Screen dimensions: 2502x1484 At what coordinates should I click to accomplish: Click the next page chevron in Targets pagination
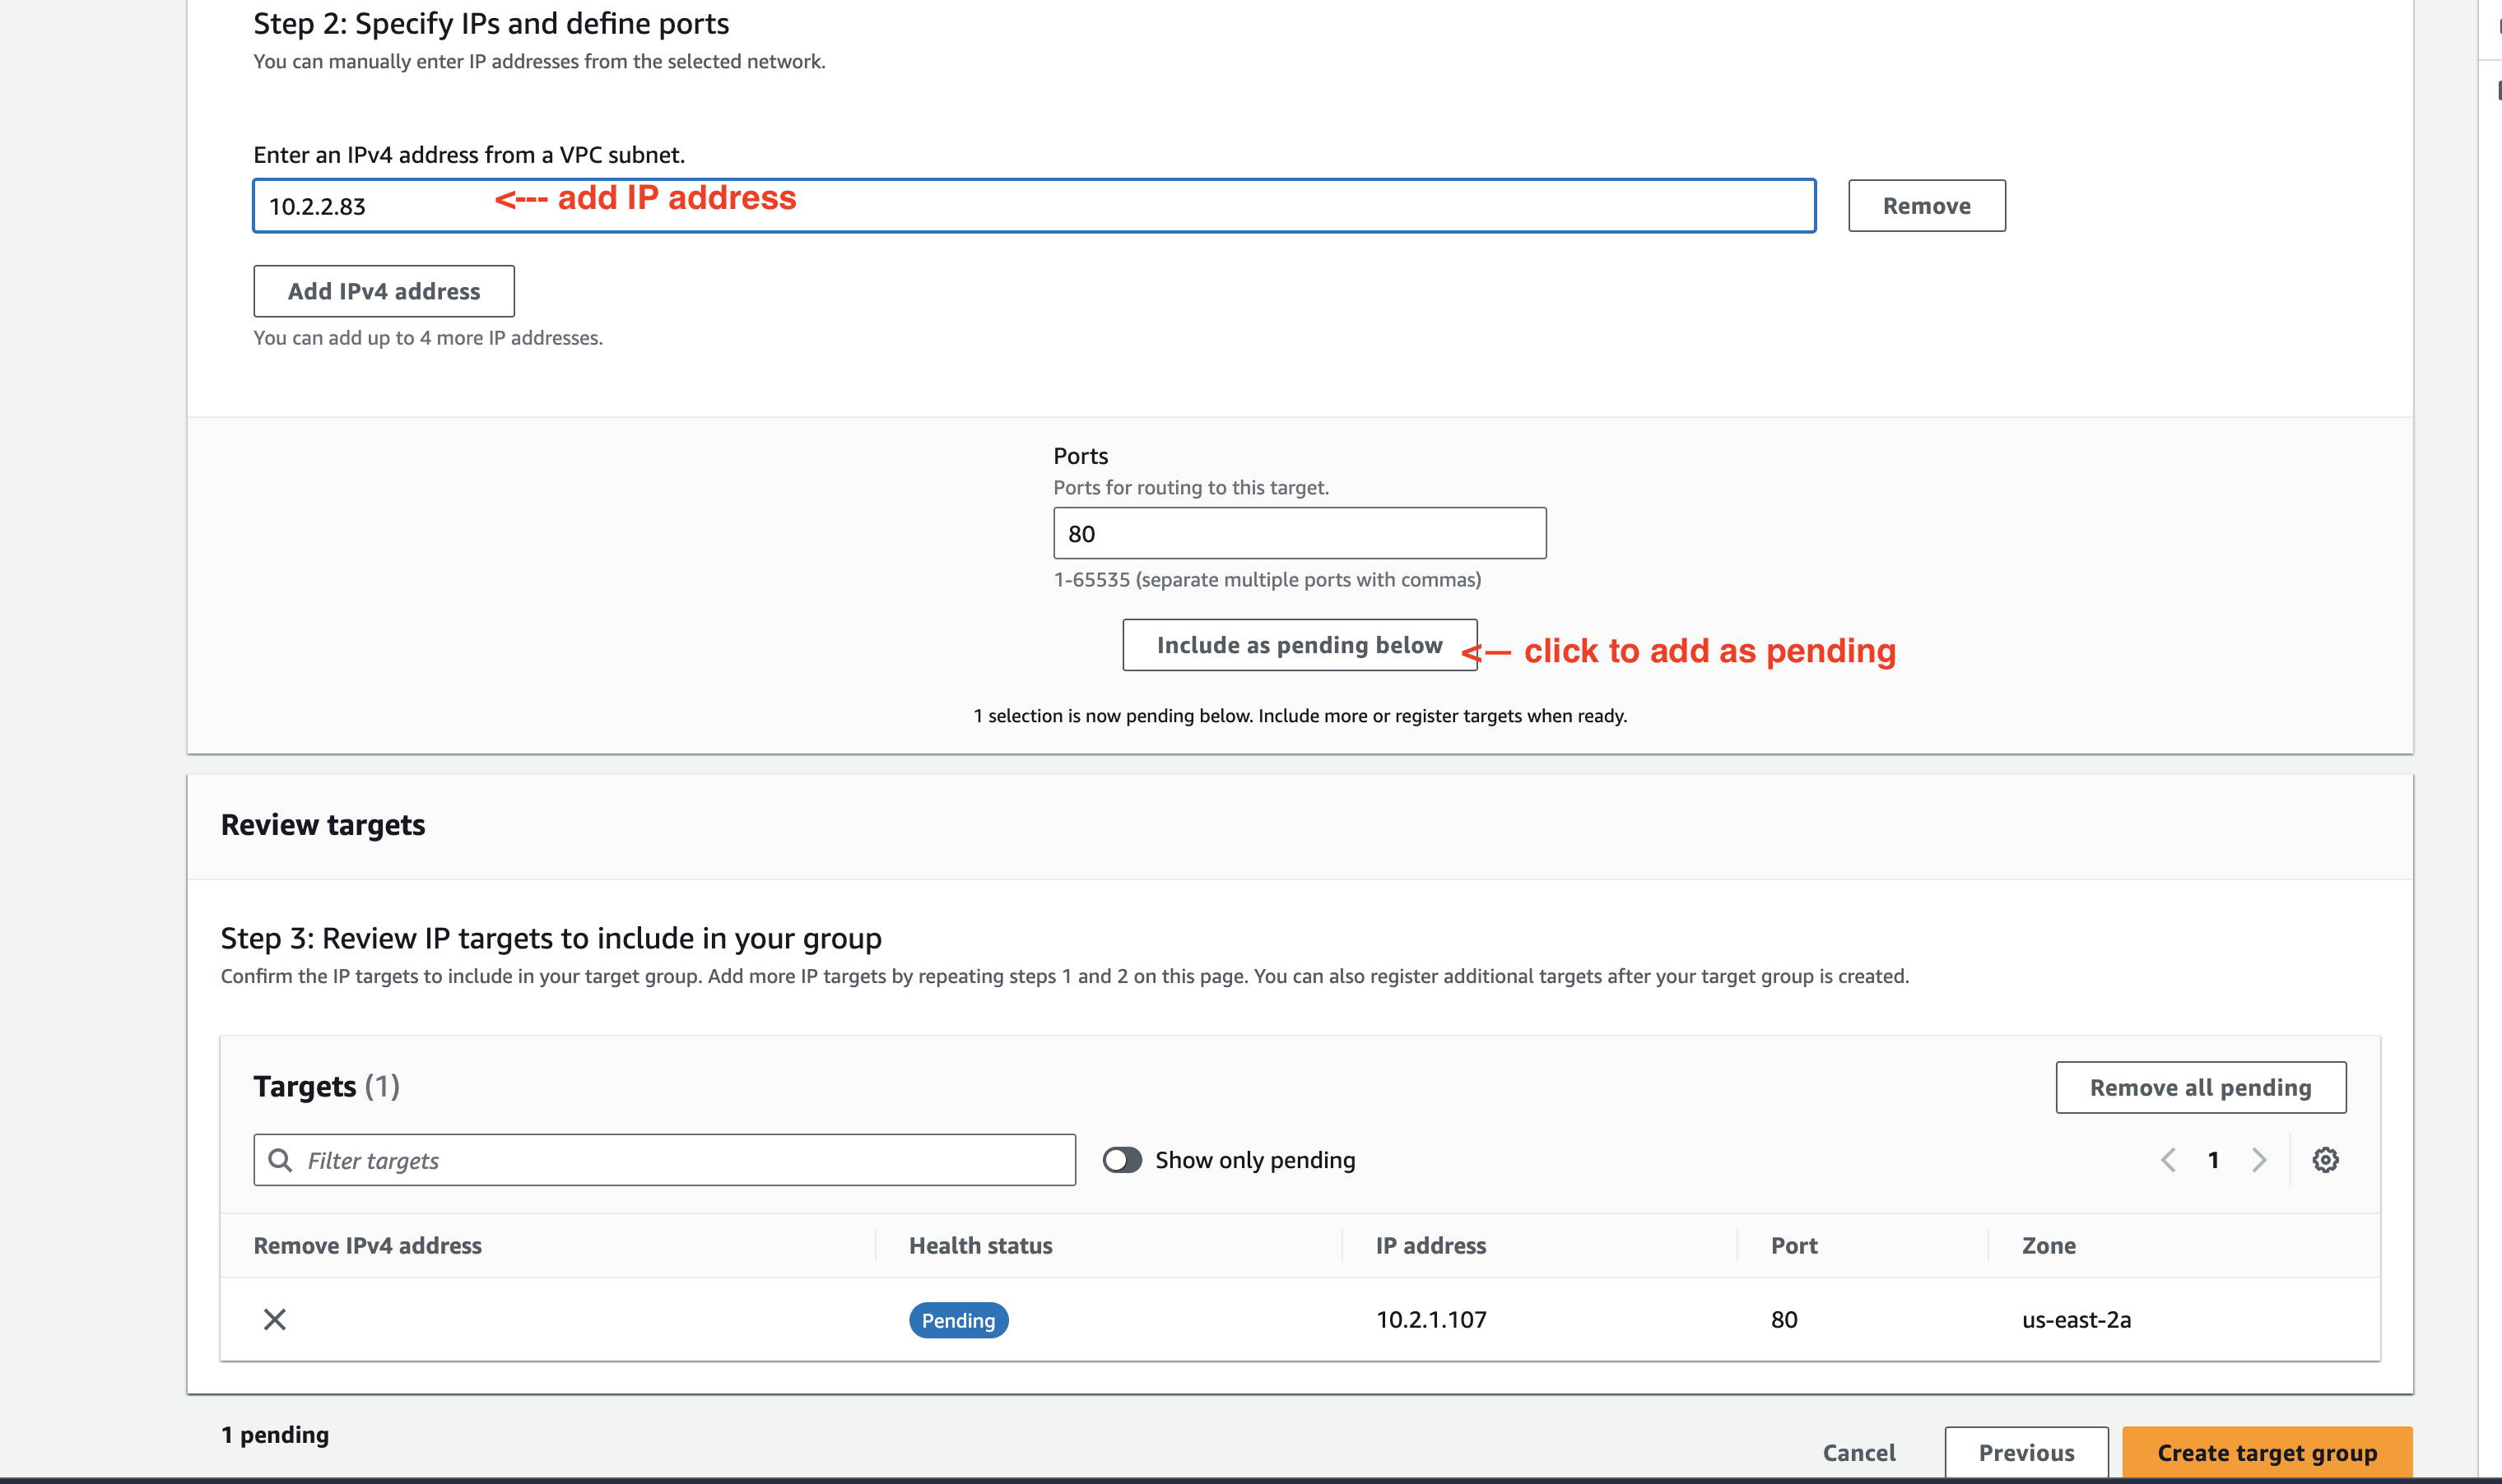2259,1160
